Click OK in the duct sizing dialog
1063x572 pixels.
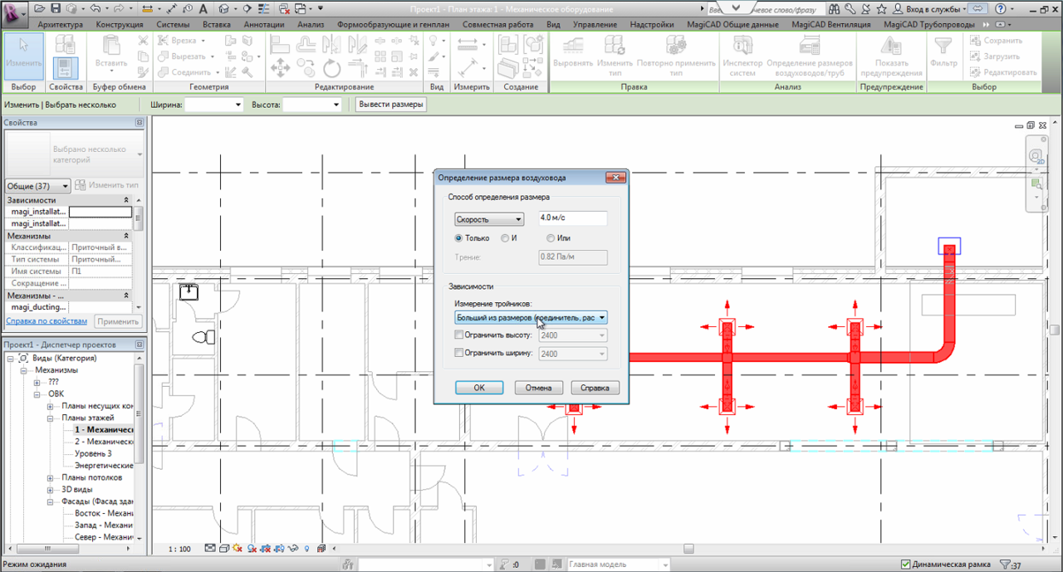click(479, 388)
